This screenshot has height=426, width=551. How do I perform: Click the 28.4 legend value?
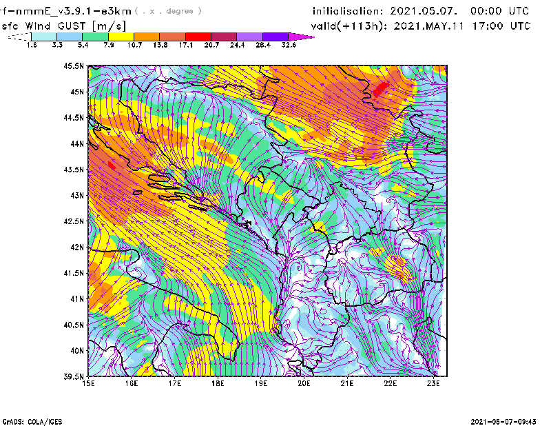click(263, 45)
